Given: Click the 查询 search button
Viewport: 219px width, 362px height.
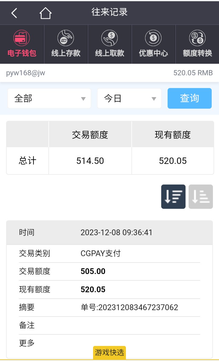Looking at the screenshot, I should coord(189,98).
